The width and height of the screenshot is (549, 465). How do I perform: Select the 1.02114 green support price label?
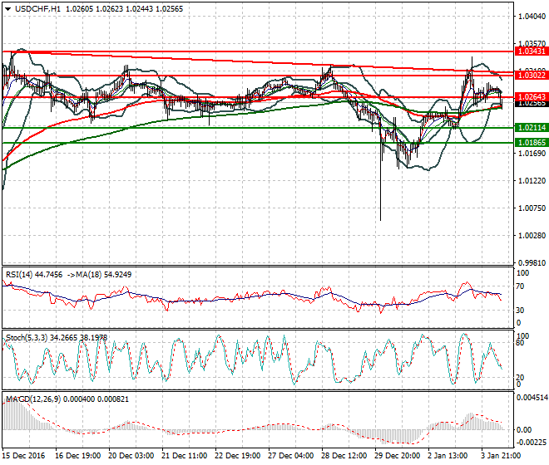[x=532, y=128]
